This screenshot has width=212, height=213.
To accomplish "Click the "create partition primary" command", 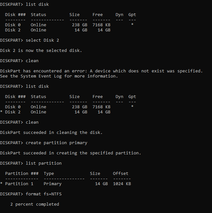I will 57,143.
